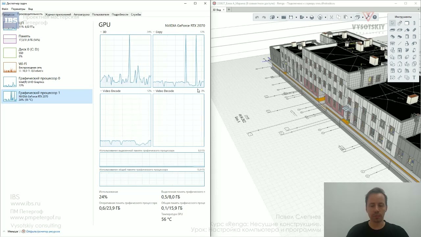Choose the Door tool in Renga
This screenshot has width=421, height=237.
coord(407,37)
